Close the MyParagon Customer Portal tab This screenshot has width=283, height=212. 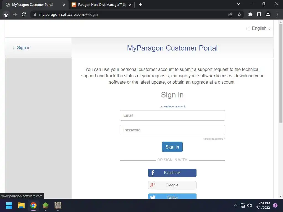pyautogui.click(x=64, y=5)
